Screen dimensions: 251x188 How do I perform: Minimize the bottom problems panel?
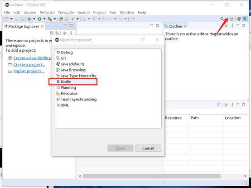(238, 104)
